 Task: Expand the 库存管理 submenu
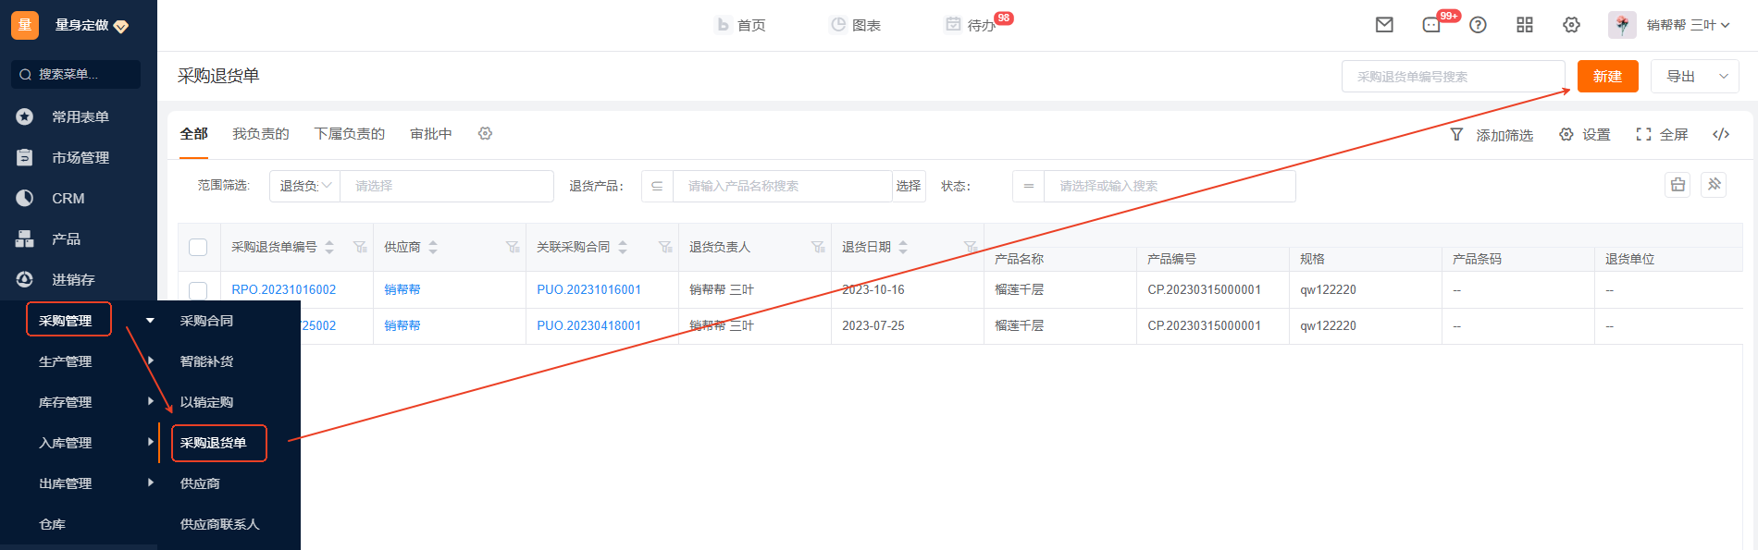coord(150,401)
